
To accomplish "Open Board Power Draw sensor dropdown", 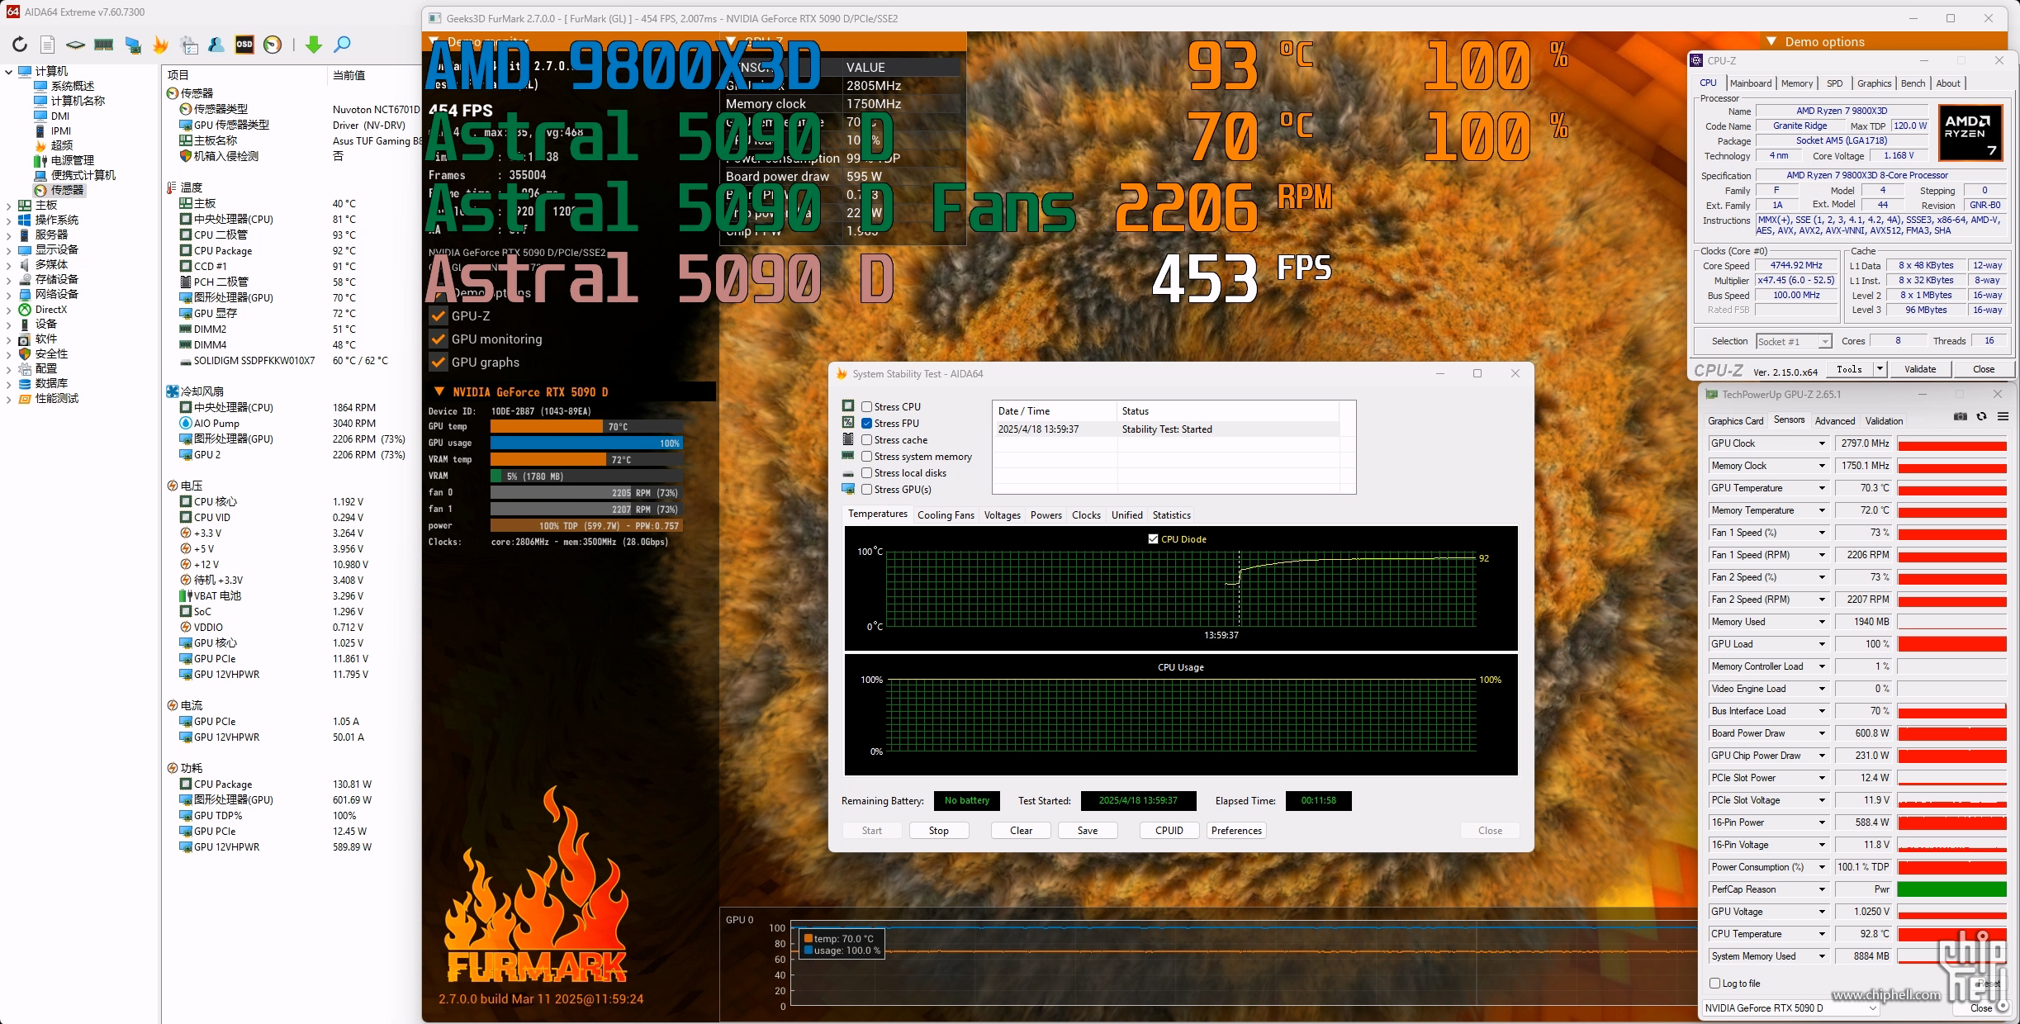I will point(1821,733).
